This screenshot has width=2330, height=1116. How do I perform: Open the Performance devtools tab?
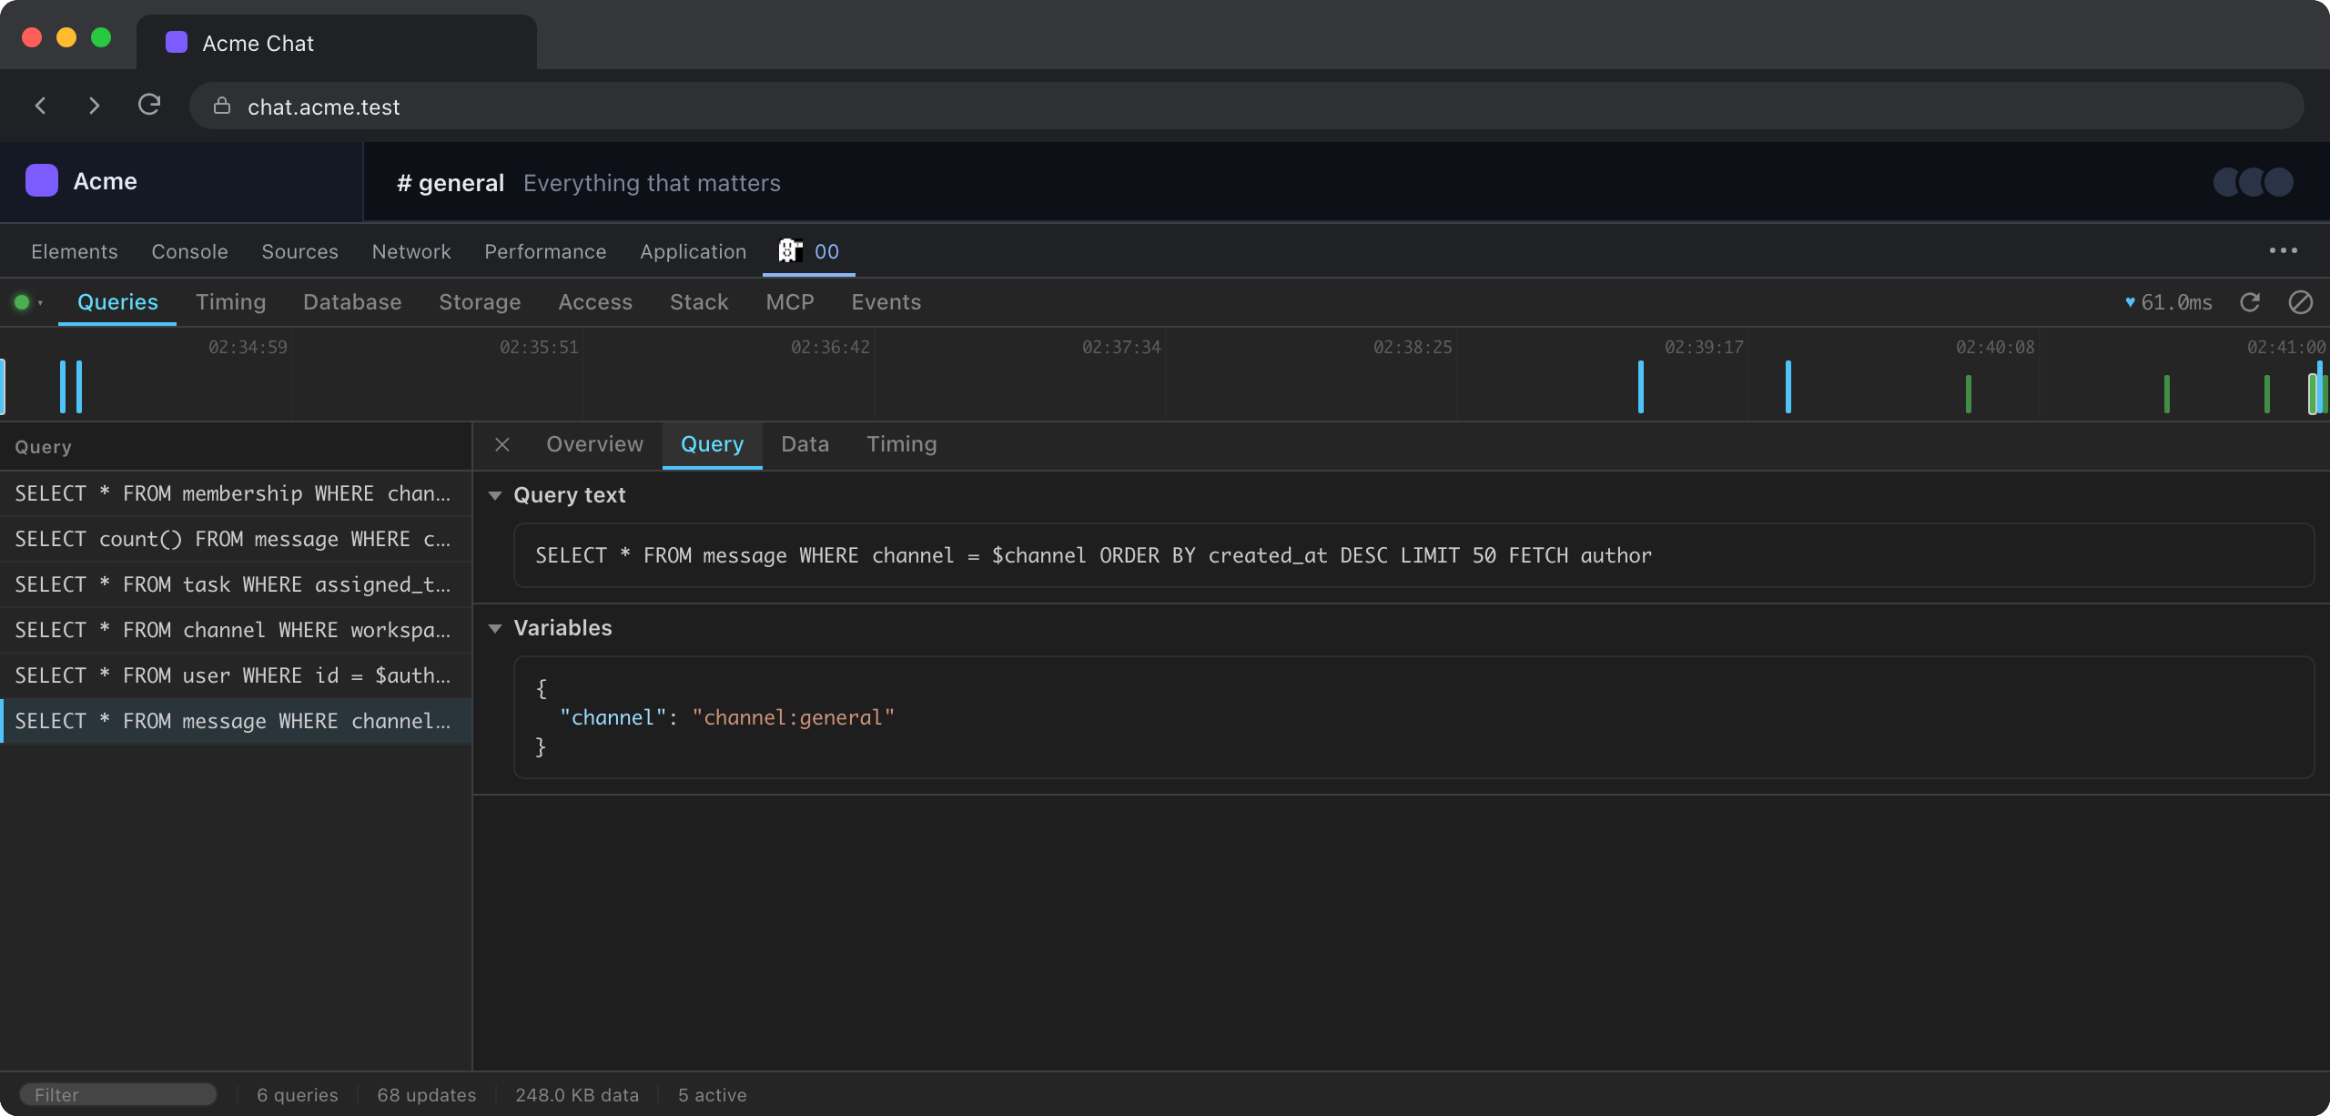(x=545, y=251)
